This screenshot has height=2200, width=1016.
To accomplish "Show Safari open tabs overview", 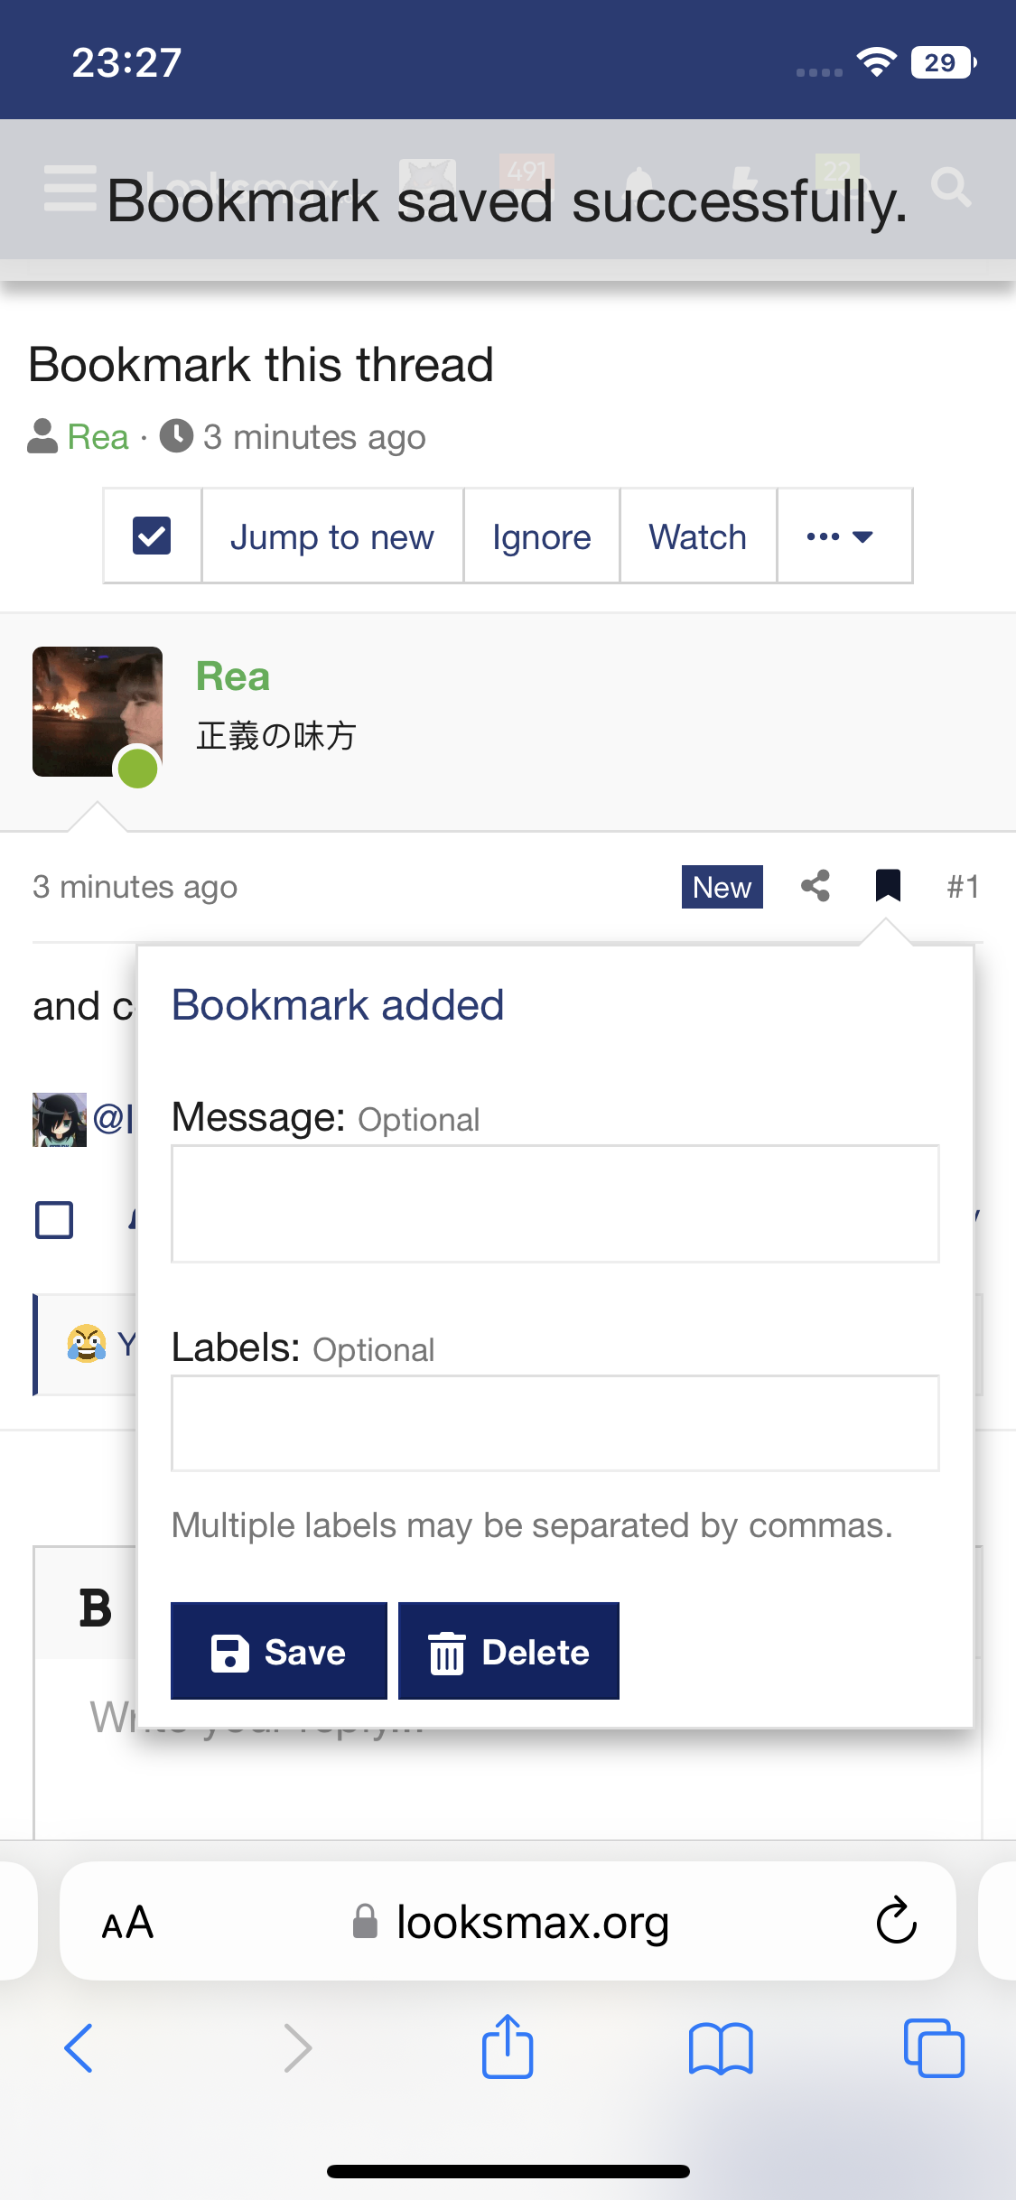I will 933,2047.
